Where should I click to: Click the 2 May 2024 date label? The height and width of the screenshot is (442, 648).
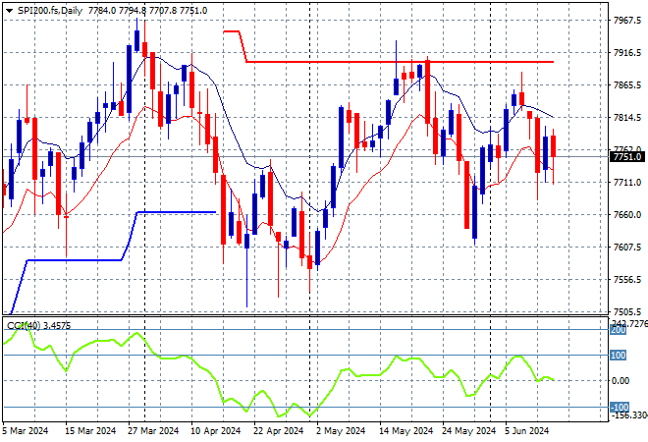point(341,431)
